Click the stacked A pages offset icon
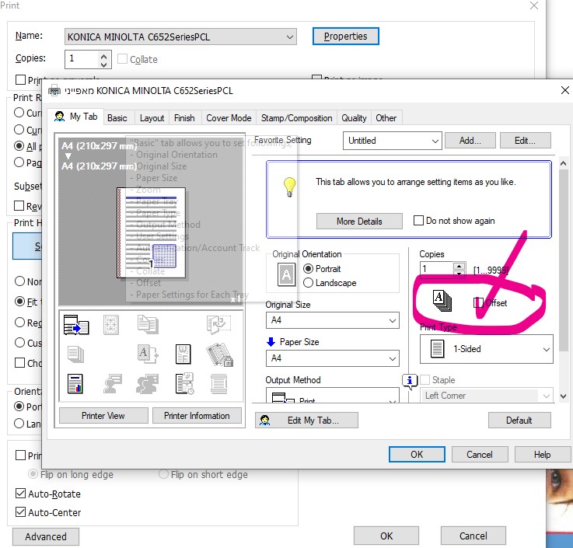 click(442, 300)
